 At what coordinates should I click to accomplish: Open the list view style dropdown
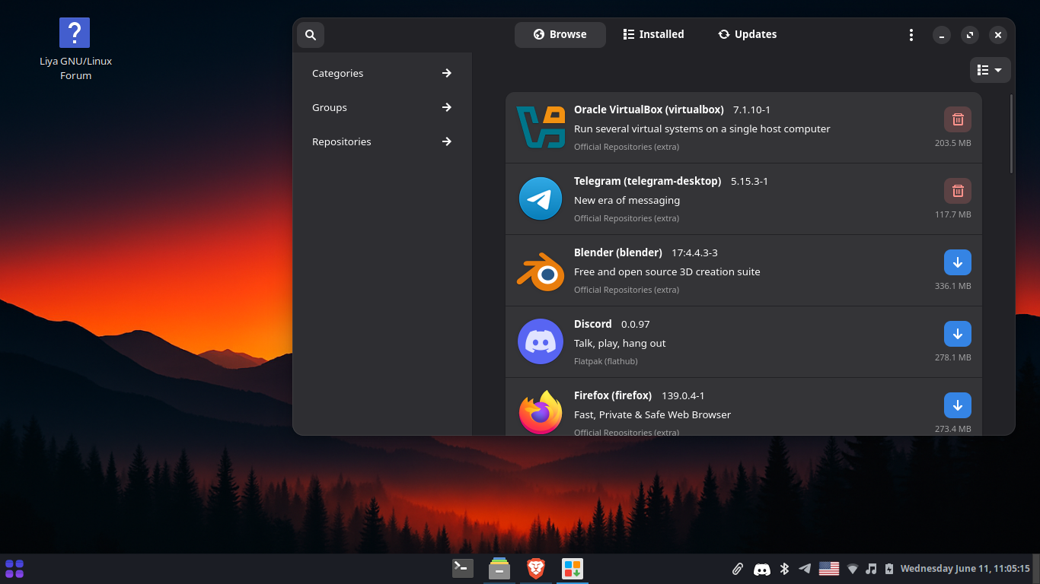(990, 69)
